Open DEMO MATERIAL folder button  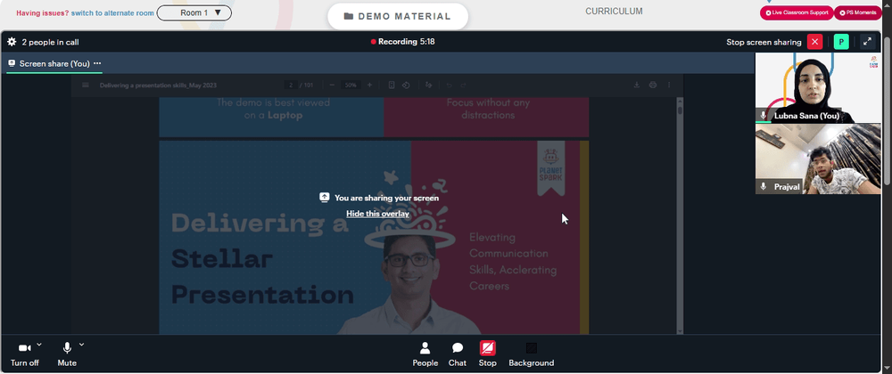398,16
